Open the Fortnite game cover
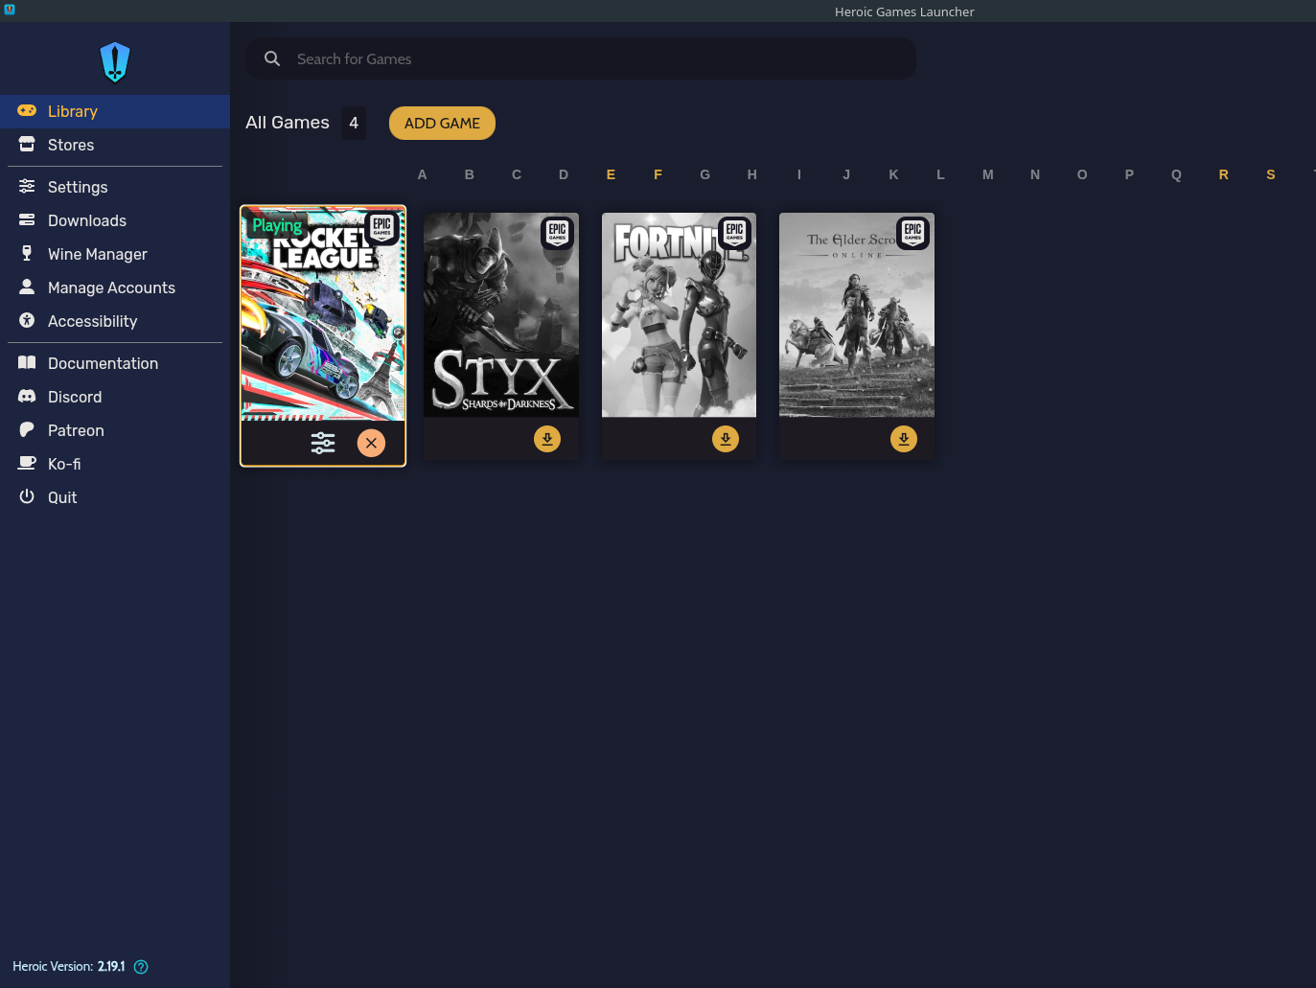Screen dimensions: 1316x988 tap(679, 315)
